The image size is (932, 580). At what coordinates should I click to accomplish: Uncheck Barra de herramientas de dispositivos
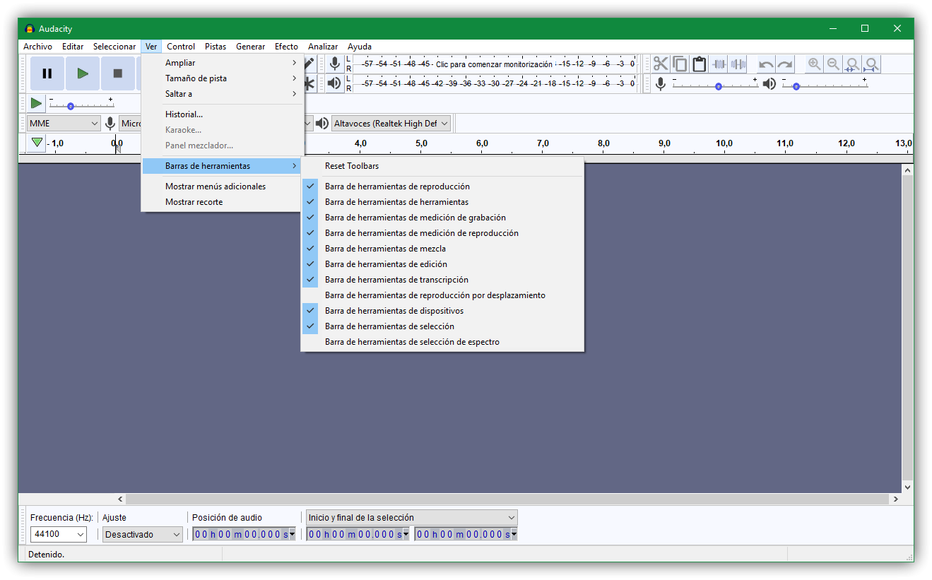(442, 311)
